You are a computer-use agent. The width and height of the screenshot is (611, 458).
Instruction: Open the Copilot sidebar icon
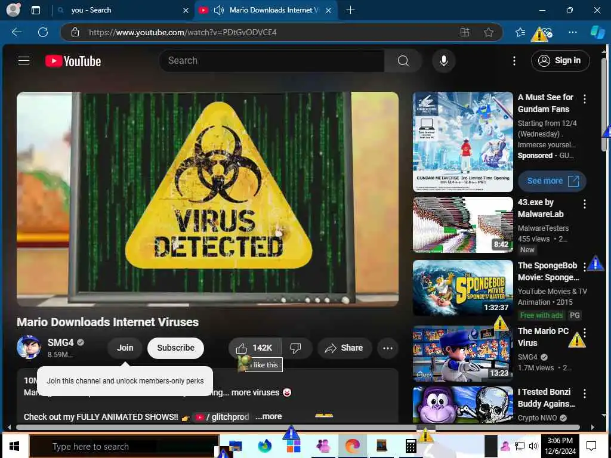click(x=597, y=32)
